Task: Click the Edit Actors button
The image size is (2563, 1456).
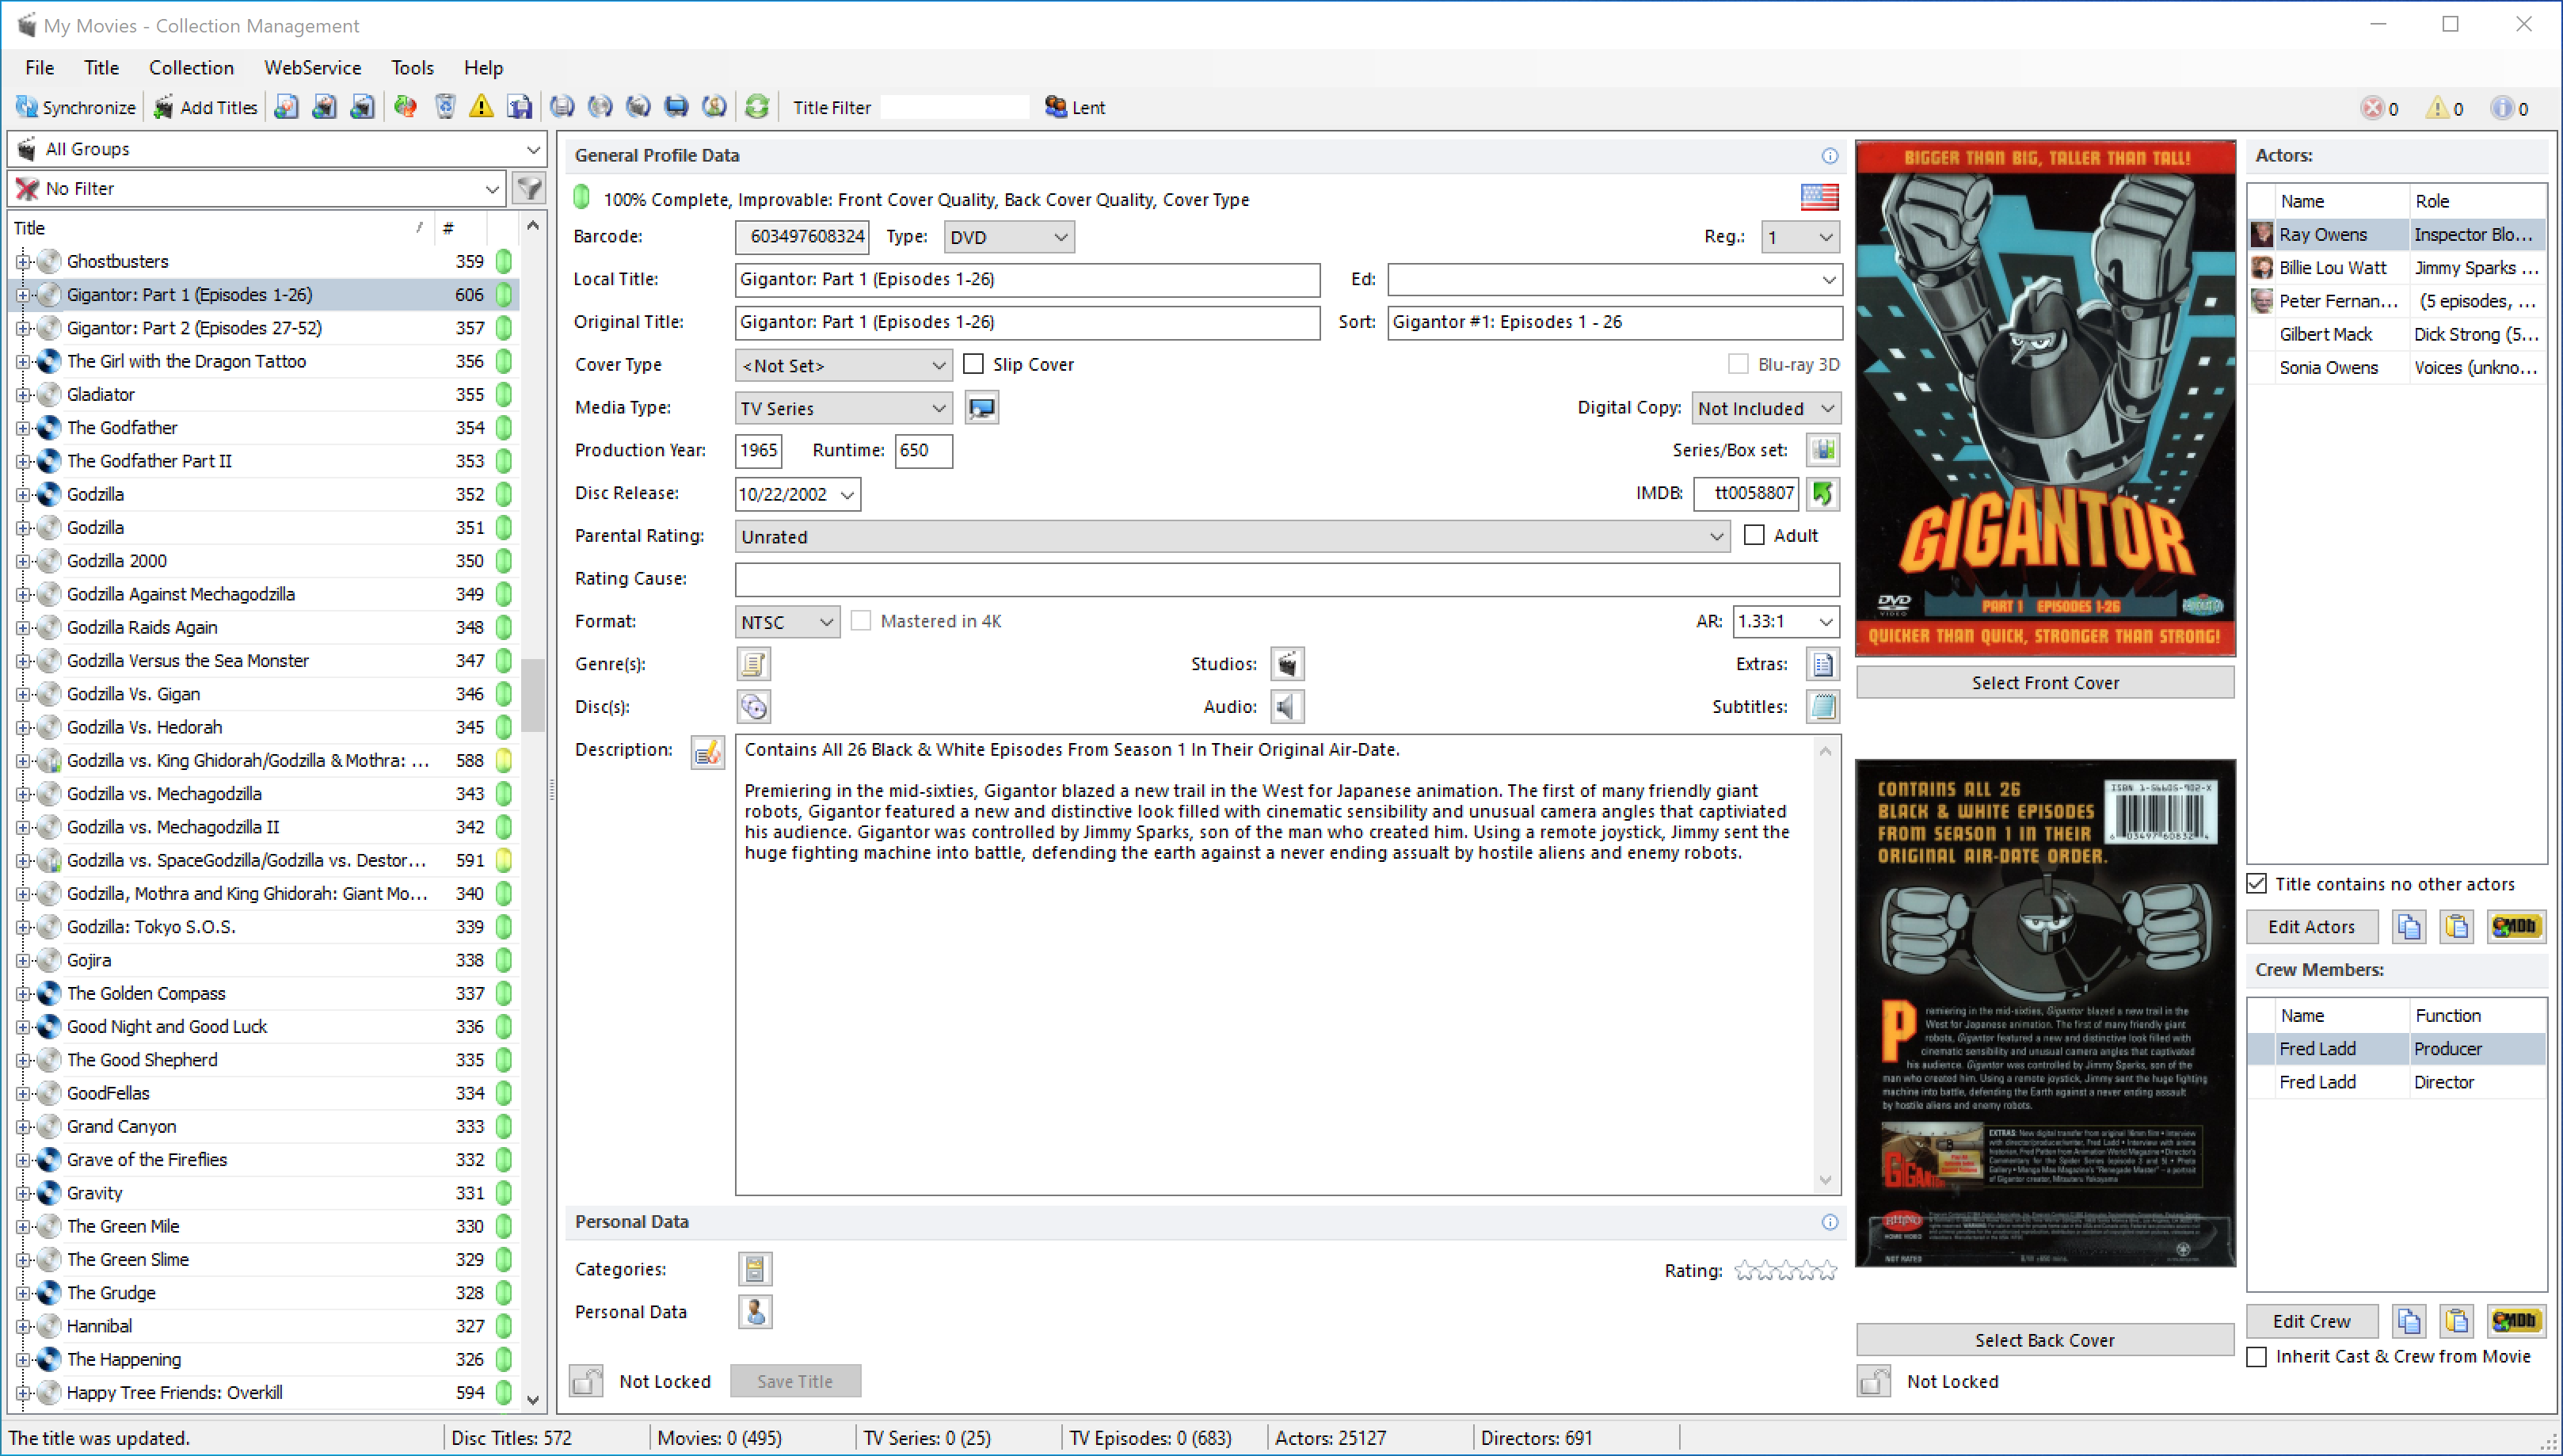Action: pyautogui.click(x=2311, y=927)
